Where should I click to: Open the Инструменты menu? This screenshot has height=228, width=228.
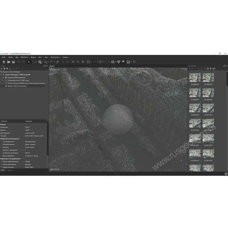tap(55, 57)
